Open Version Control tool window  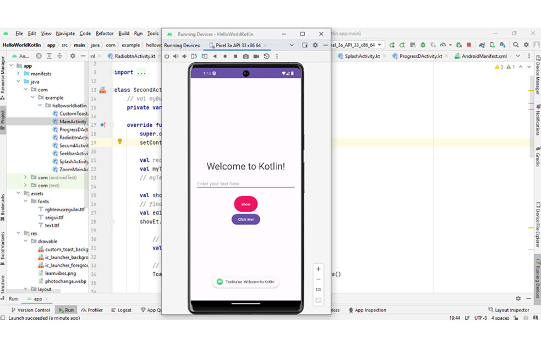[x=31, y=310]
